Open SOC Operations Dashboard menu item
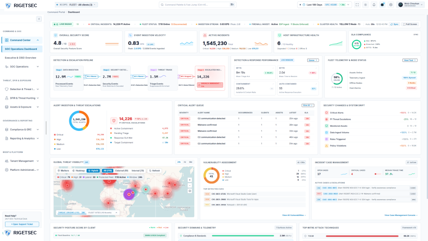This screenshot has width=428, height=241. 22,49
